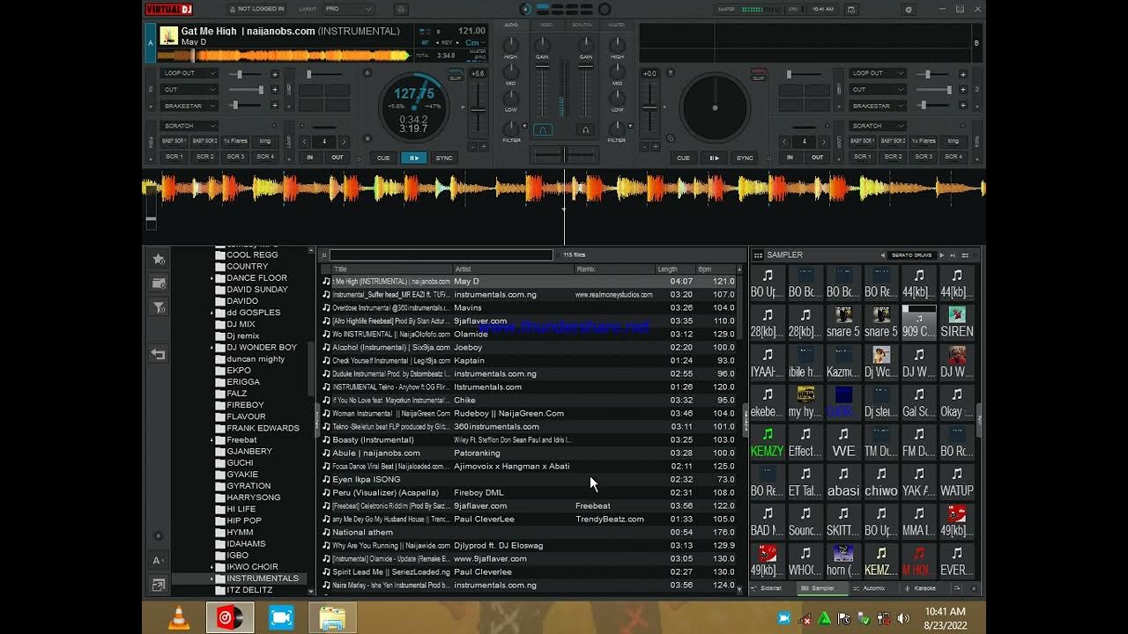Switch to the Automix tab
Screen dimensions: 1128x634
tap(873, 588)
